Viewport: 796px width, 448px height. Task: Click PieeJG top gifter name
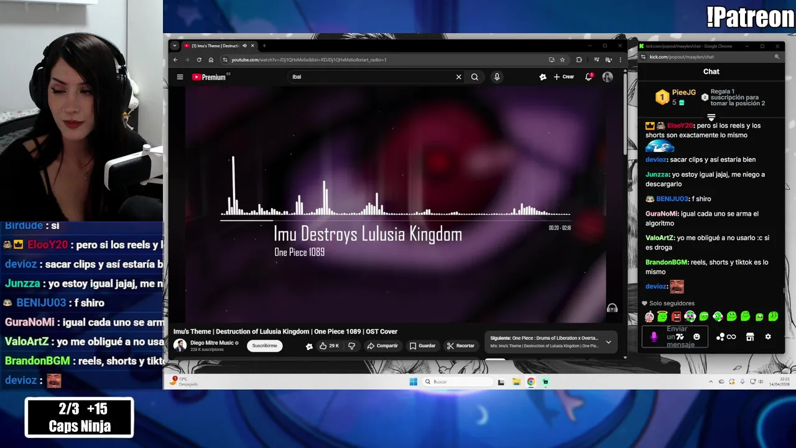point(684,92)
